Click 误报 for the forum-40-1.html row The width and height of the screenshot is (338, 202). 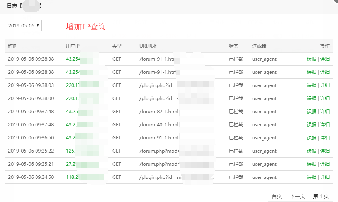tap(311, 125)
